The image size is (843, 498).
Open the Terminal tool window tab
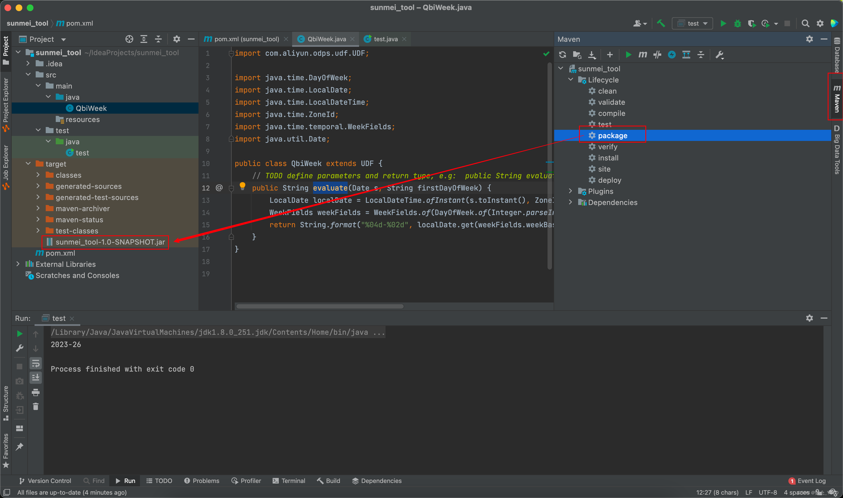(x=289, y=480)
